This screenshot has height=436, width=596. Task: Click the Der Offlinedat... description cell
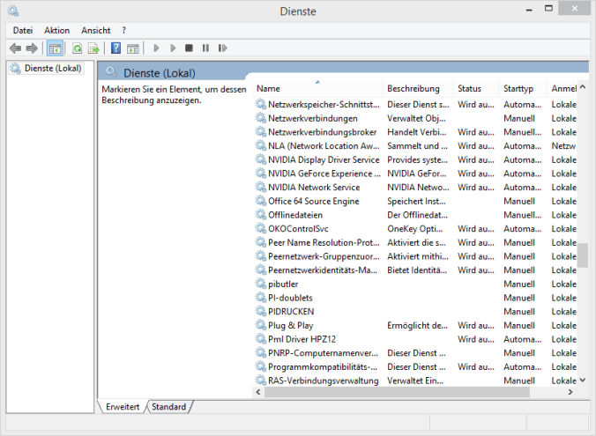tap(417, 215)
